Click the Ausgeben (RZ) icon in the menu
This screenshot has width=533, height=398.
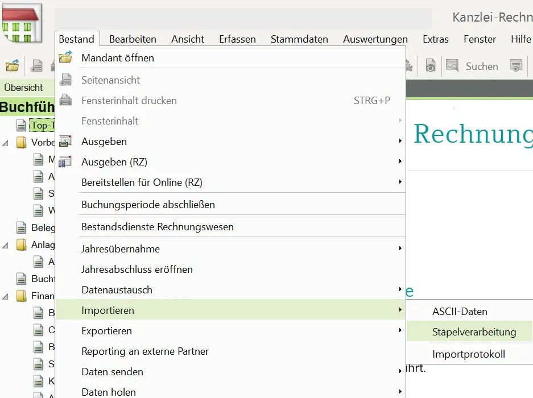(65, 161)
